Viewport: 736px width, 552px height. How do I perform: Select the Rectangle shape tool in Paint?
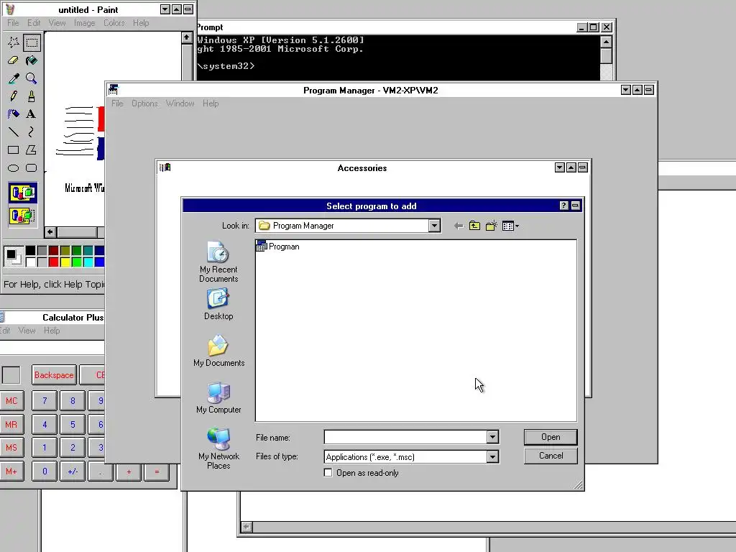pos(13,149)
